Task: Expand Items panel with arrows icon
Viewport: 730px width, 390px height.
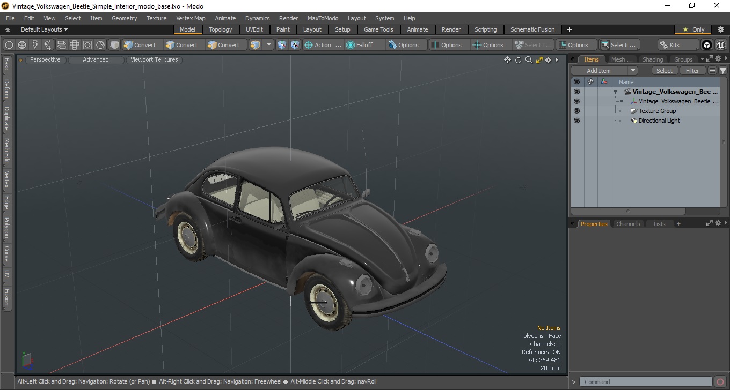Action: tap(709, 59)
